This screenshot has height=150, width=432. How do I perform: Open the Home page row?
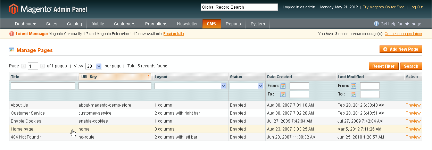[216, 129]
